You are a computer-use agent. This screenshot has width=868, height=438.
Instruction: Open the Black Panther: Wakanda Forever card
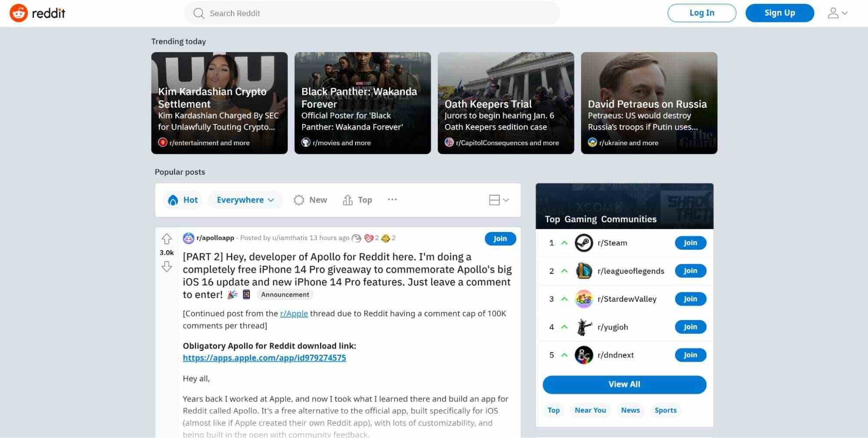(x=363, y=103)
